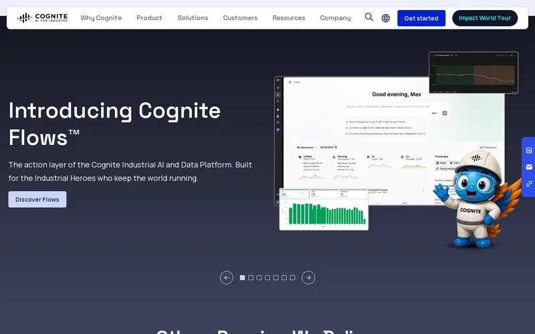Image resolution: width=535 pixels, height=334 pixels.
Task: Click the Get started button
Action: 421,18
